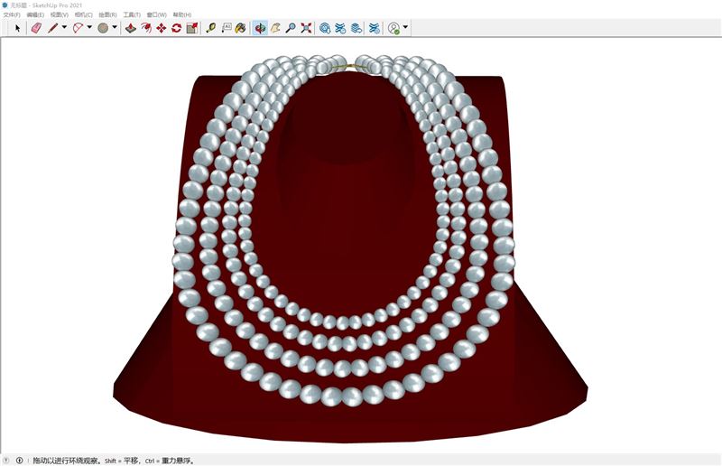This screenshot has height=466, width=722.
Task: Open the Arc tool dropdown arrow
Action: point(89,28)
